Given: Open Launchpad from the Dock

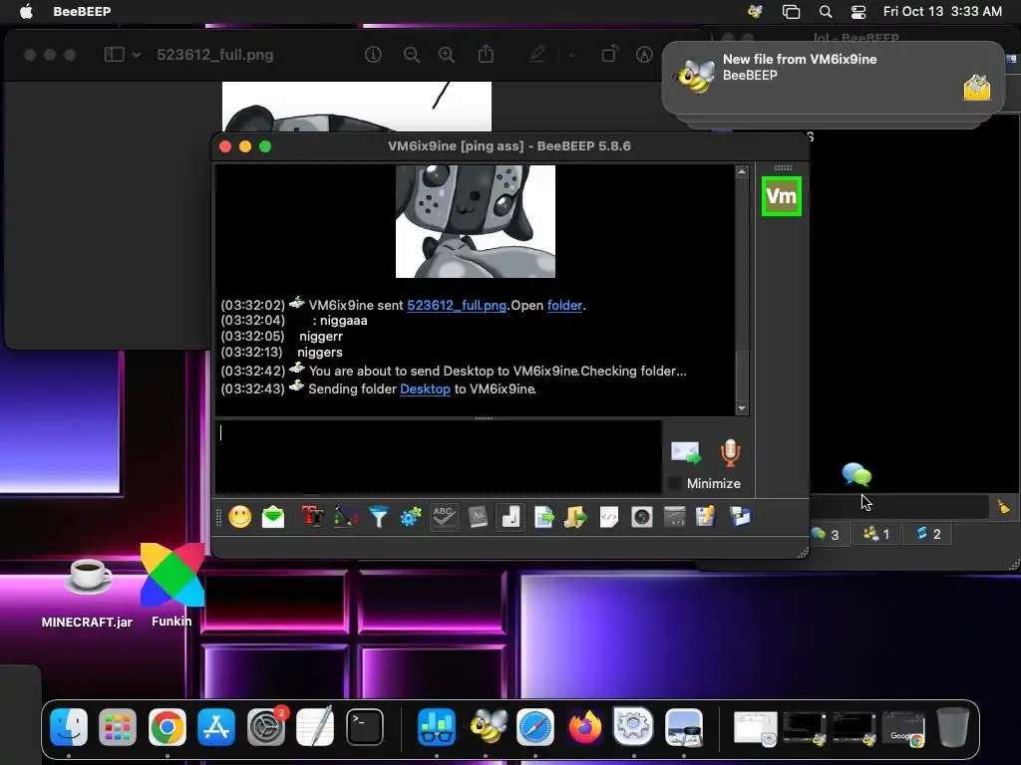Looking at the screenshot, I should tap(118, 727).
